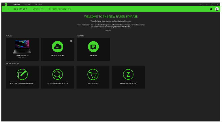
Task: Click the Legacy Devices label
Action: point(57,56)
